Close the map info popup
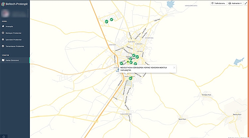This screenshot has width=249, height=138. click(174, 67)
